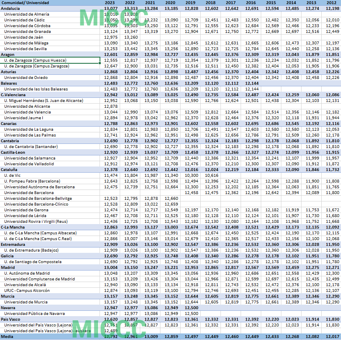Screen dimensions: 341x340
Task: Click the Castilla-Leon region label
Action: tap(13, 153)
